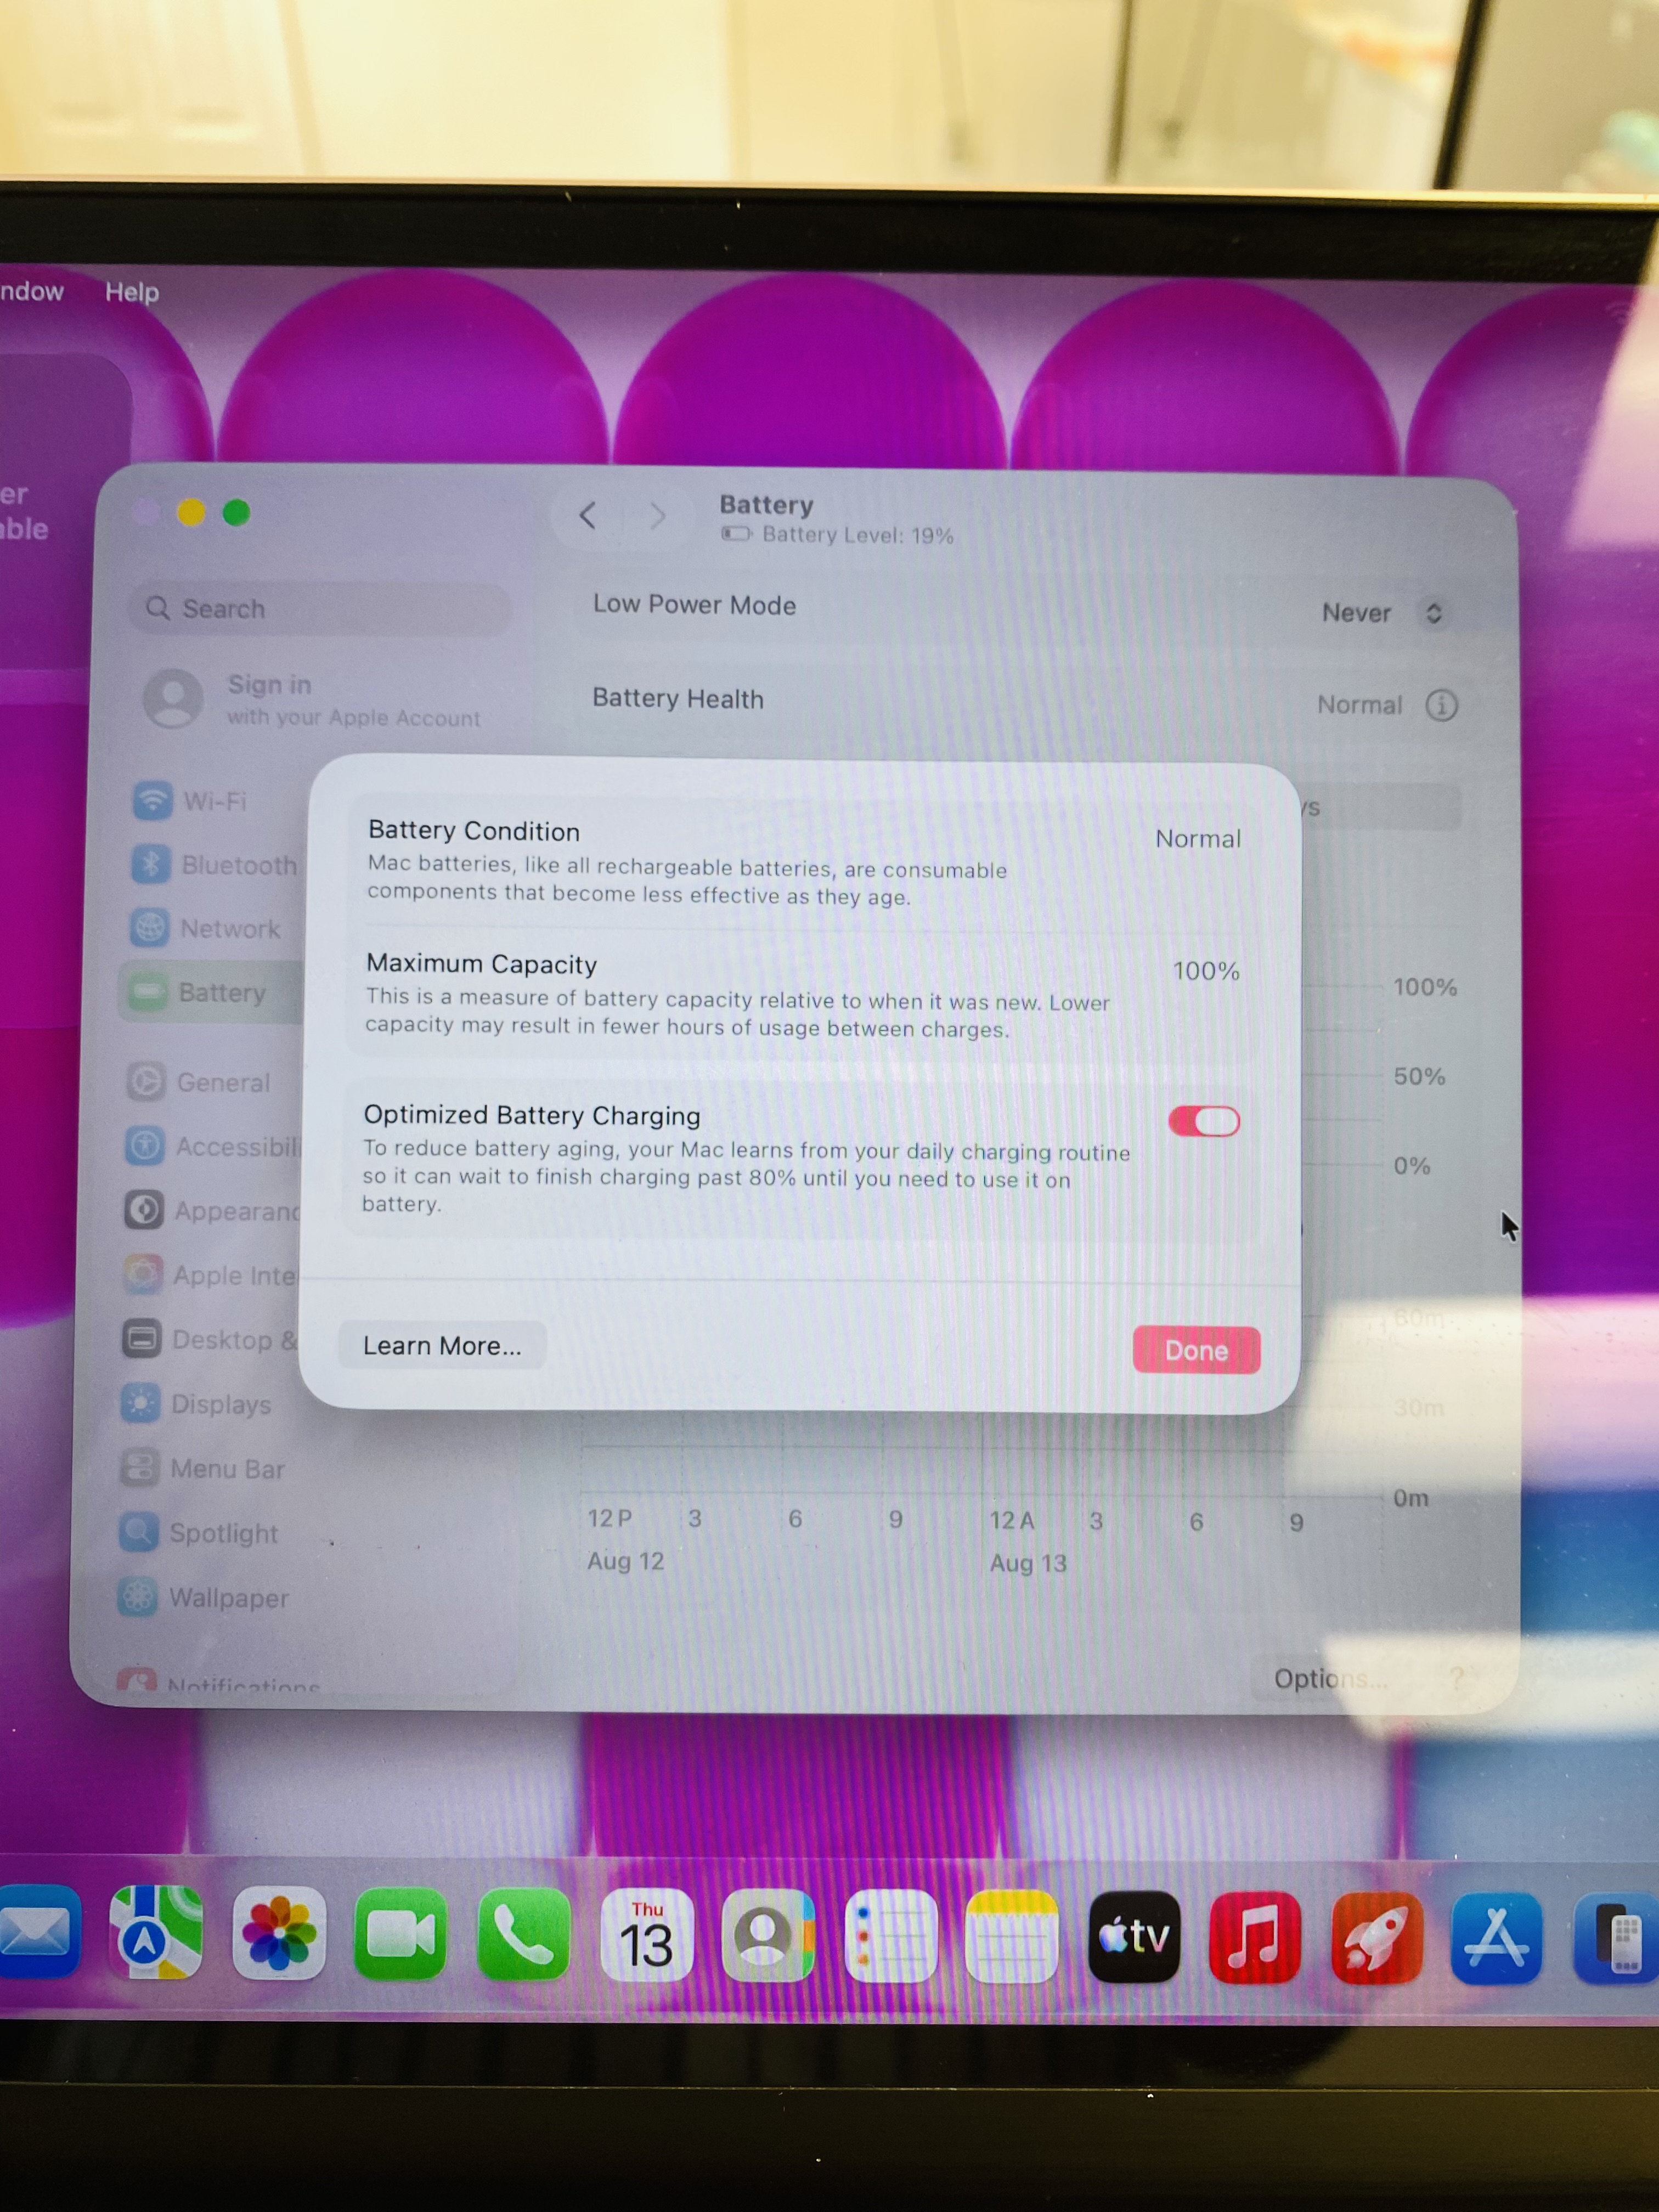Select Spotlight in the sidebar
1659x2212 pixels.
click(199, 1532)
